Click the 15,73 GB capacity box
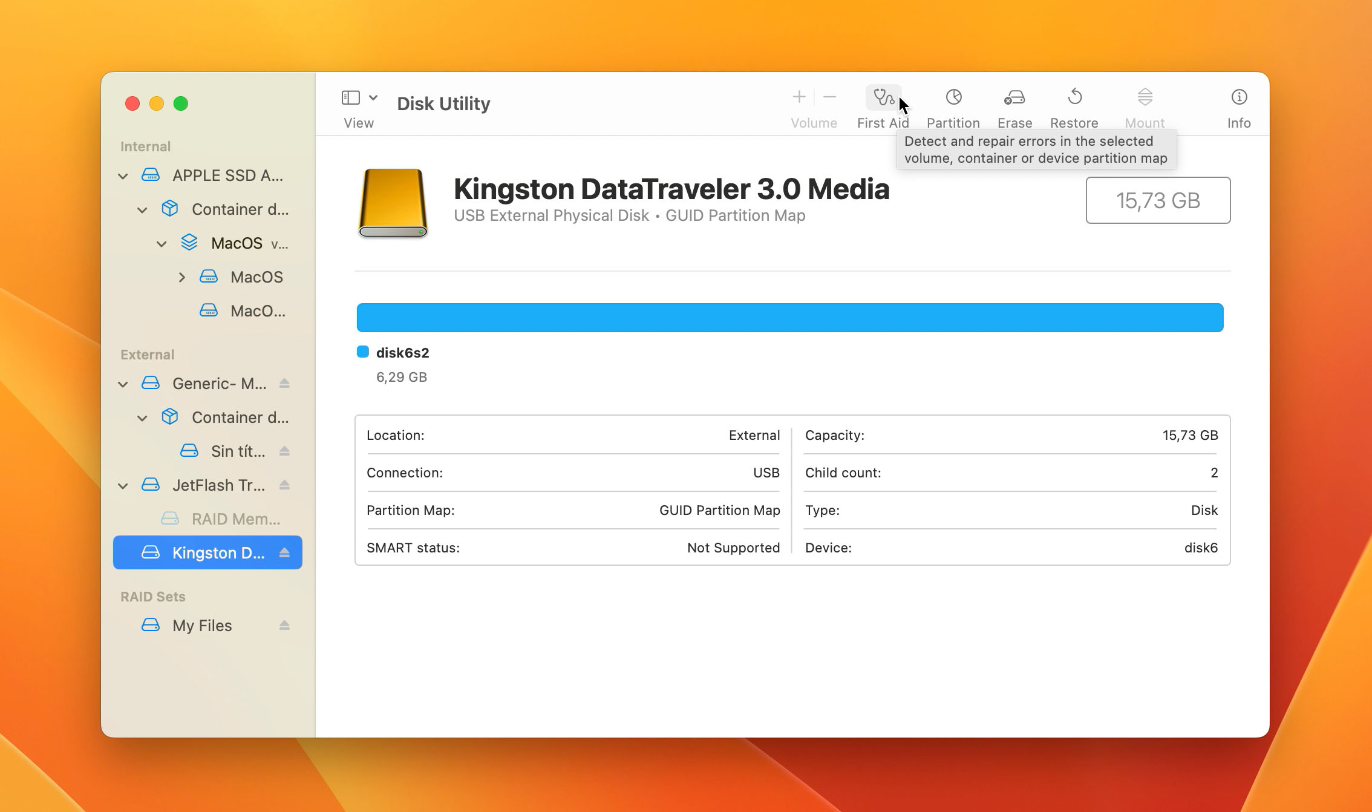This screenshot has height=812, width=1372. (1158, 200)
